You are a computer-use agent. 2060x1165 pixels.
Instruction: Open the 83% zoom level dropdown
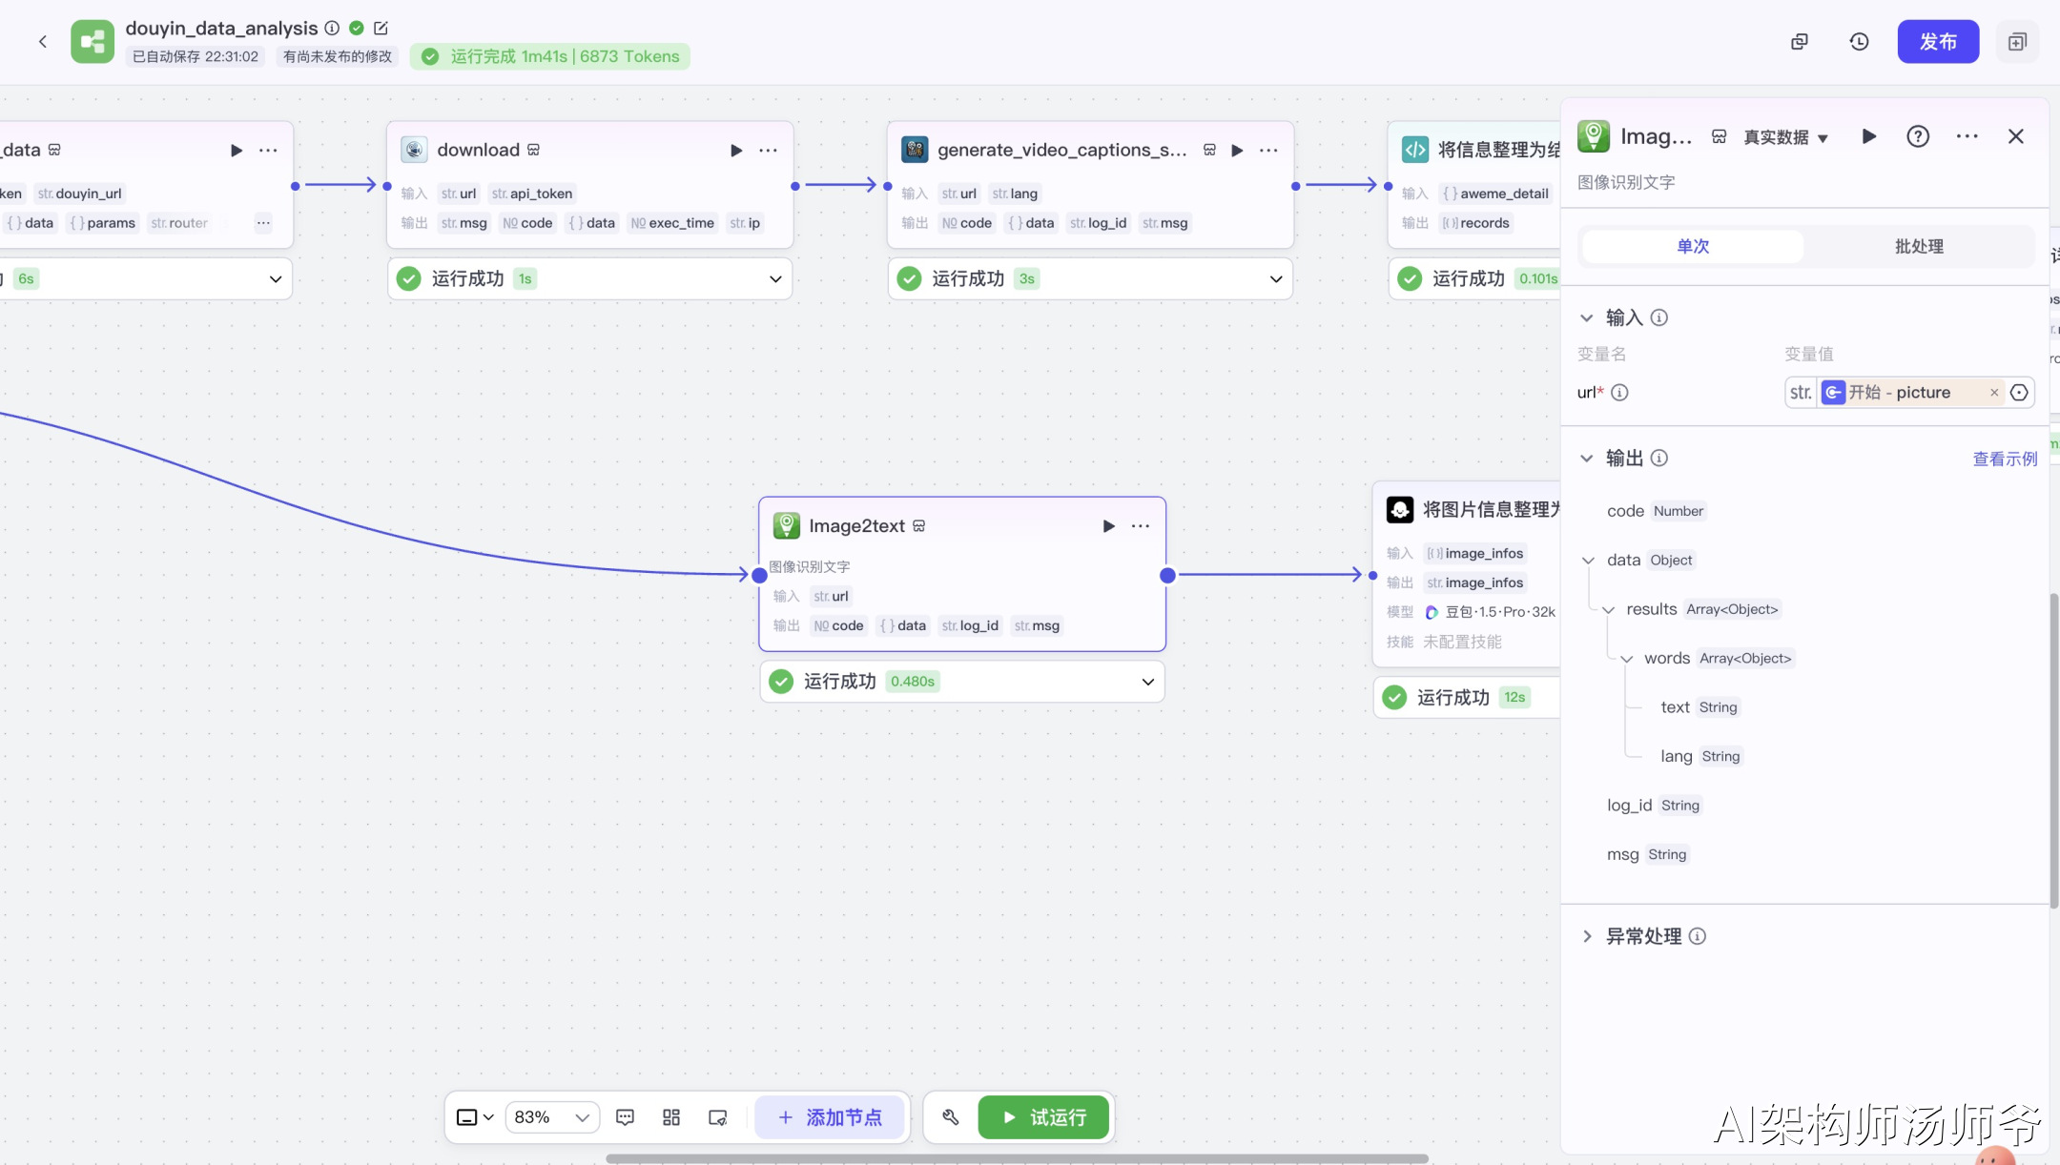tap(552, 1117)
